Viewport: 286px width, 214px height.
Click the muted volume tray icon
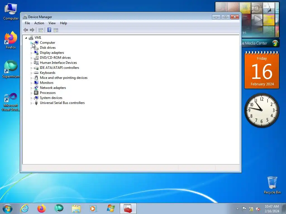point(258,209)
